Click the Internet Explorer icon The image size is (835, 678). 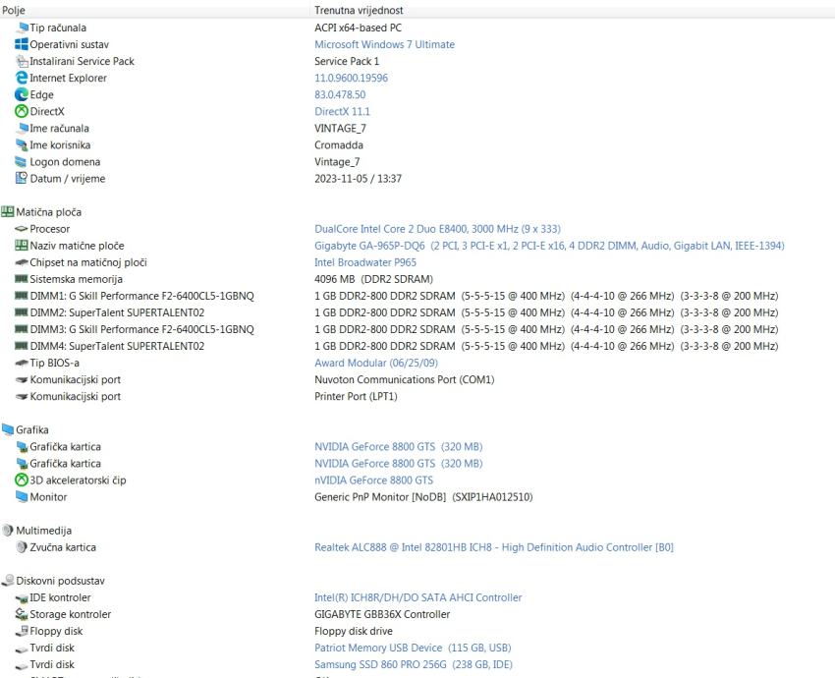click(x=22, y=78)
